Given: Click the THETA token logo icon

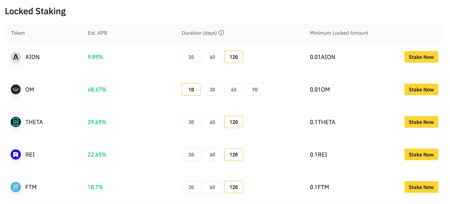Looking at the screenshot, I should tap(16, 122).
